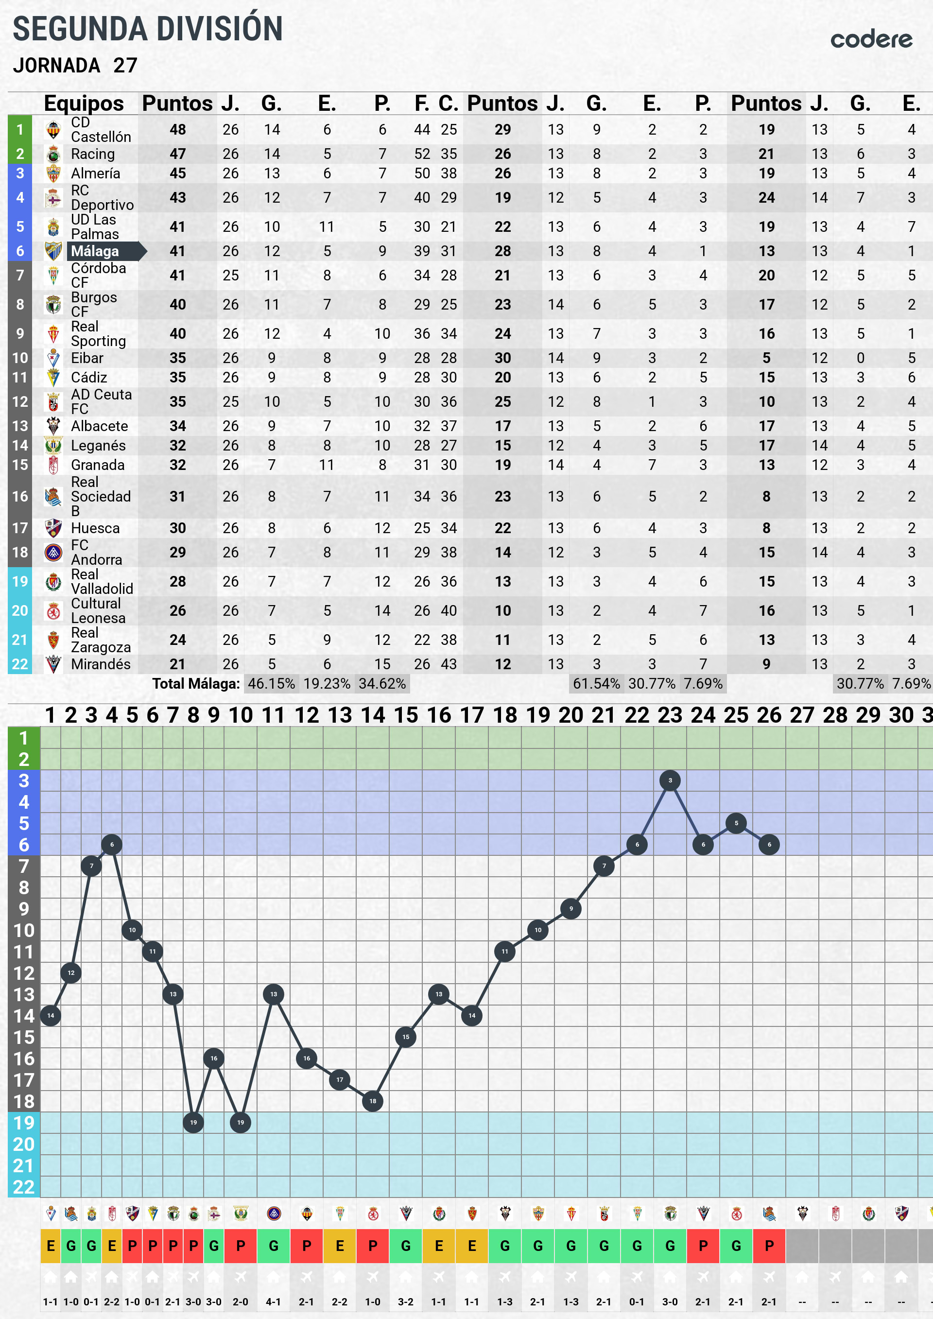
Task: Click the Málaga crest in the standings table
Action: [53, 251]
